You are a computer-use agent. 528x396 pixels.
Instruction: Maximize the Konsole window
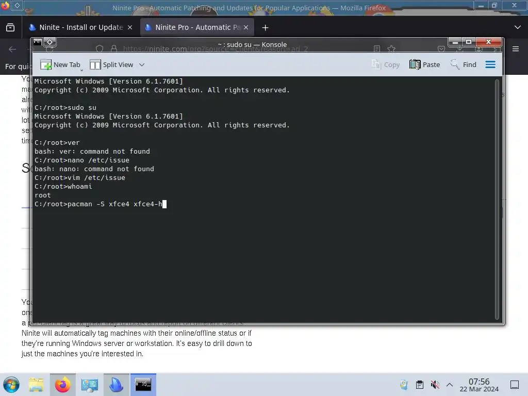[x=468, y=42]
